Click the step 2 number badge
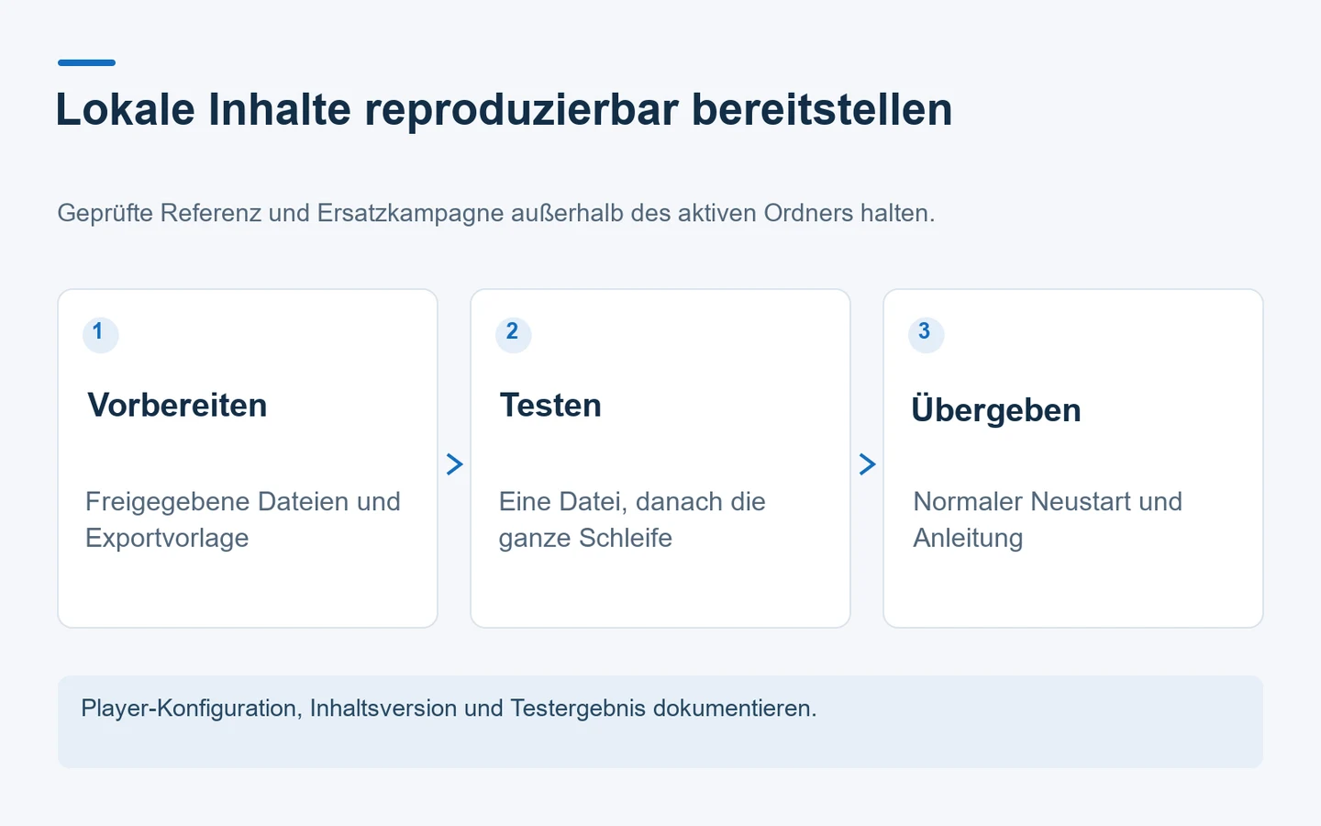The width and height of the screenshot is (1321, 826). click(x=513, y=334)
